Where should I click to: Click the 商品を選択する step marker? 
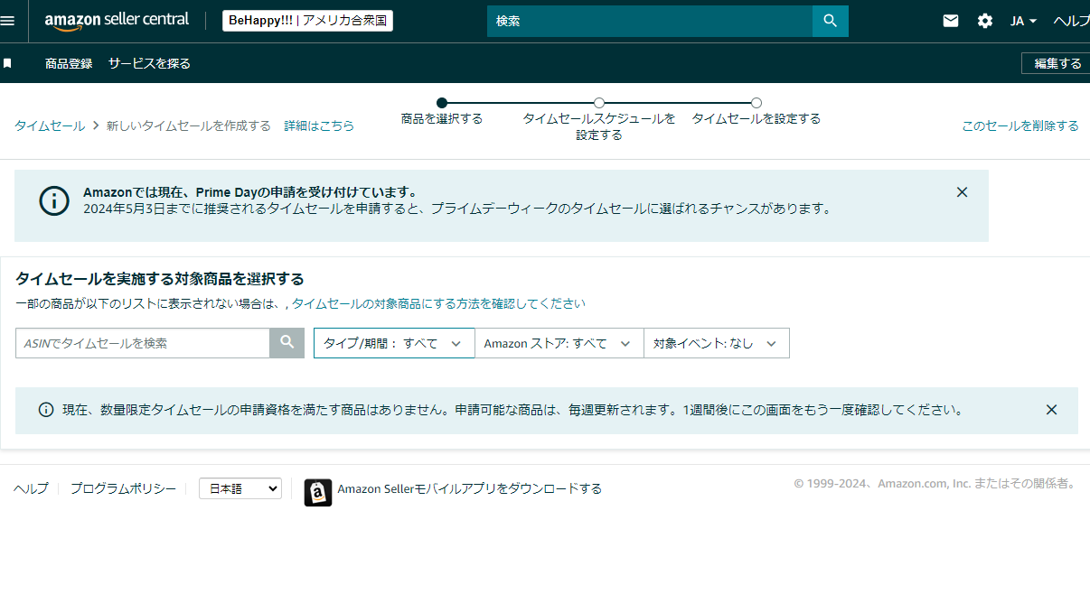tap(442, 103)
